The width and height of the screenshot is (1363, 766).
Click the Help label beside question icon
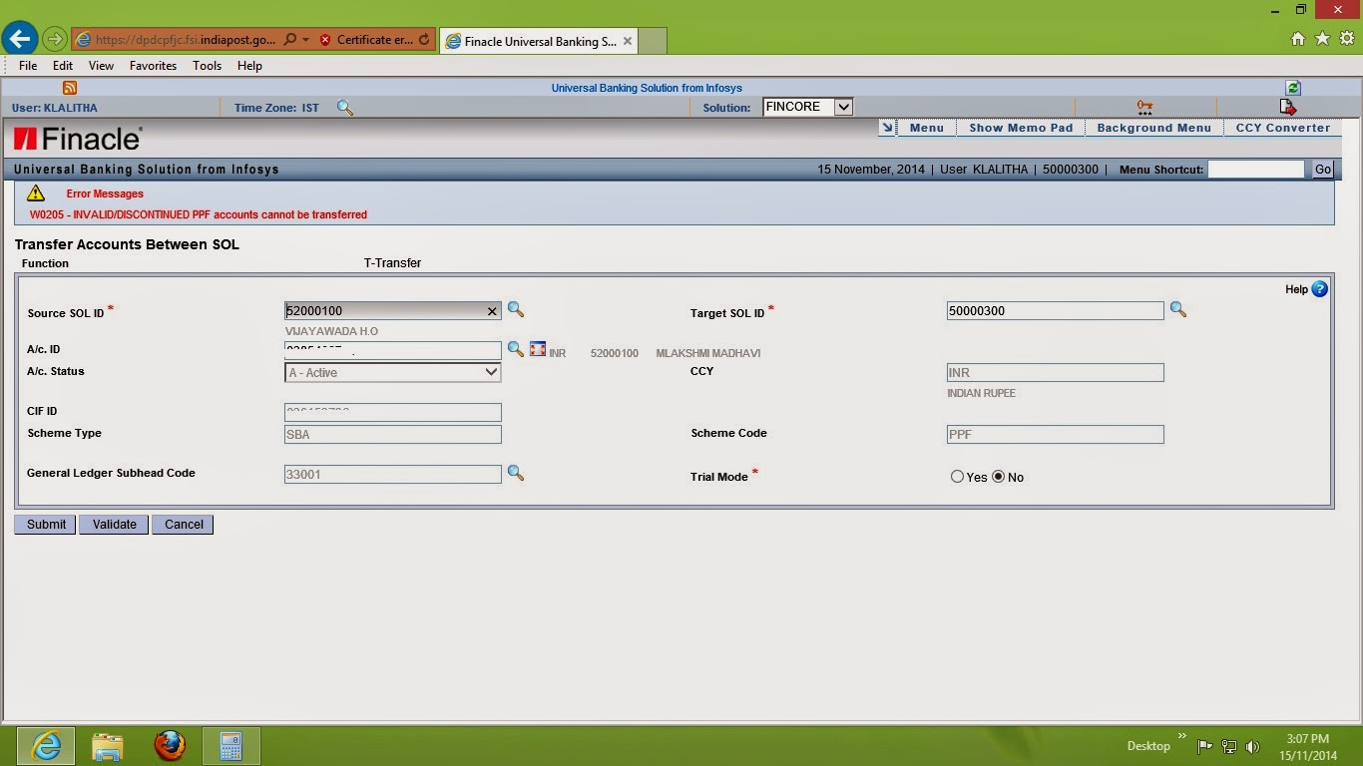pos(1296,289)
